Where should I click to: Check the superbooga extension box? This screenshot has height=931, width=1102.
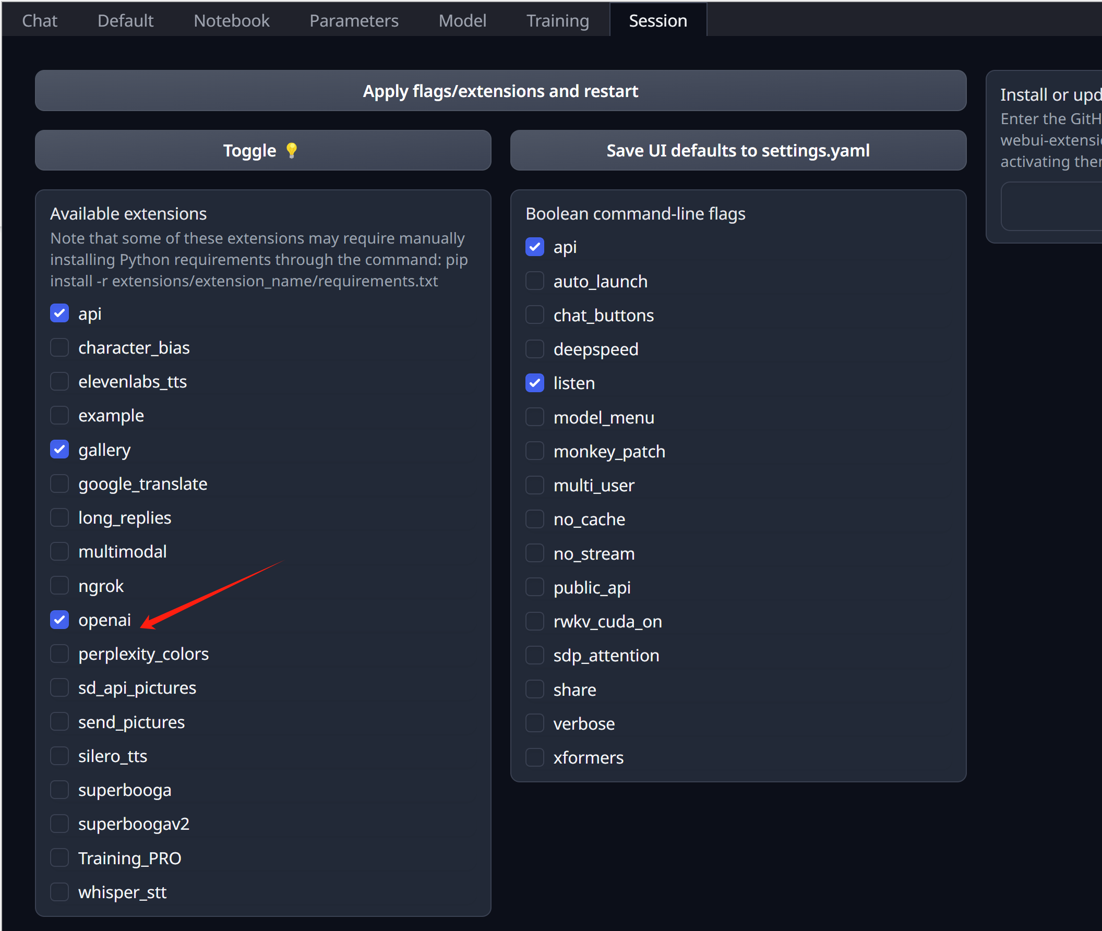click(59, 790)
